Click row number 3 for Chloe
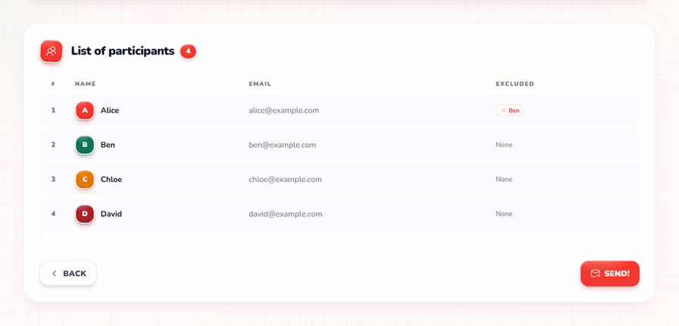The height and width of the screenshot is (326, 679). pyautogui.click(x=53, y=179)
